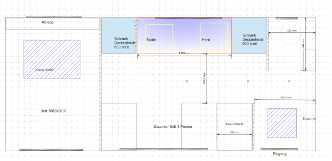Select the Schrank 600x600 box
The height and width of the screenshot is (161, 332).
click(x=234, y=127)
